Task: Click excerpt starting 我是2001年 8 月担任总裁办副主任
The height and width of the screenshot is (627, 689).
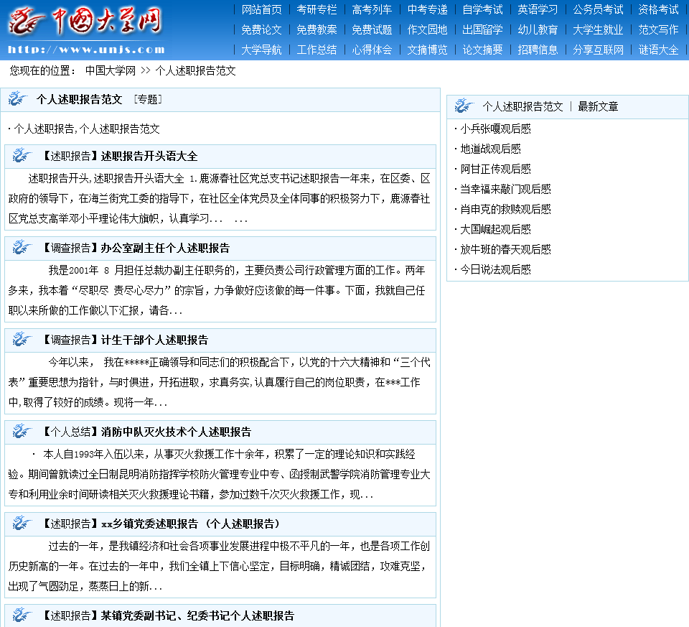Action: tap(217, 291)
